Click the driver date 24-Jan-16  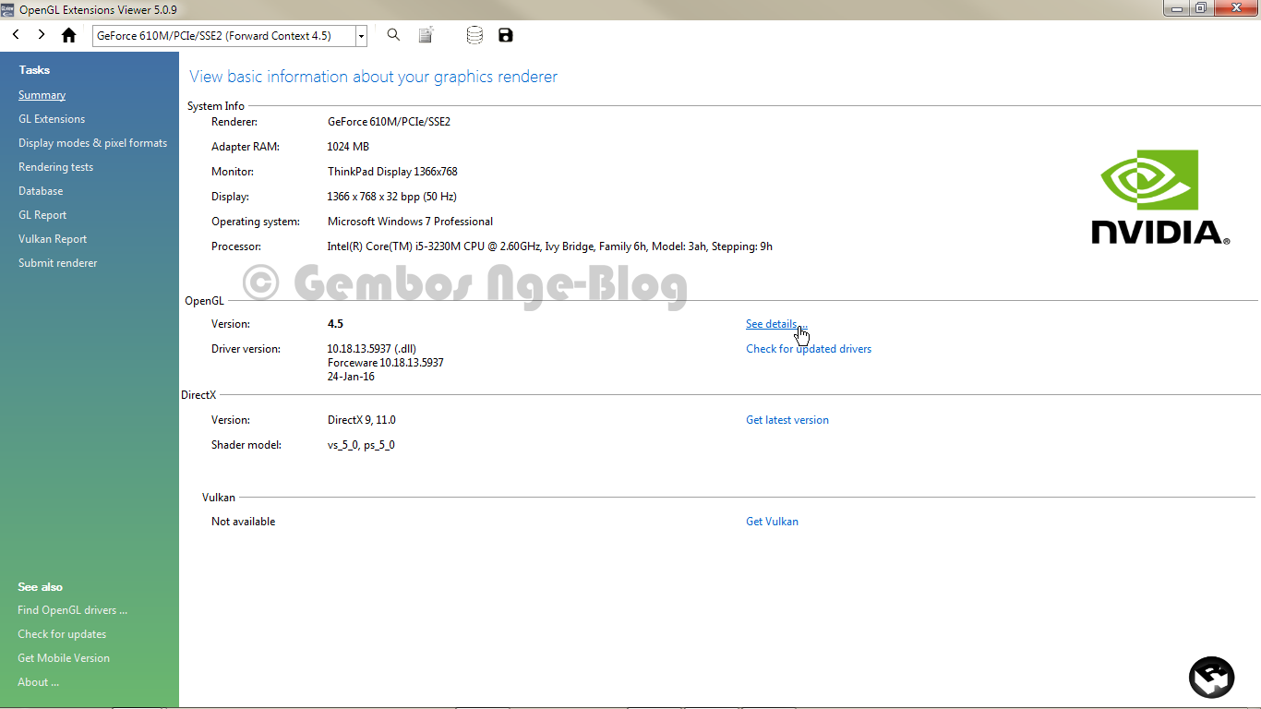point(351,377)
